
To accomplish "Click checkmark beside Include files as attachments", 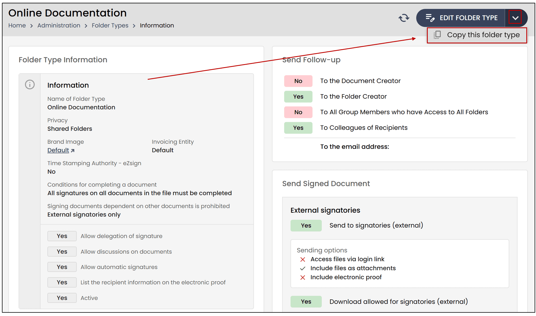I will [303, 268].
